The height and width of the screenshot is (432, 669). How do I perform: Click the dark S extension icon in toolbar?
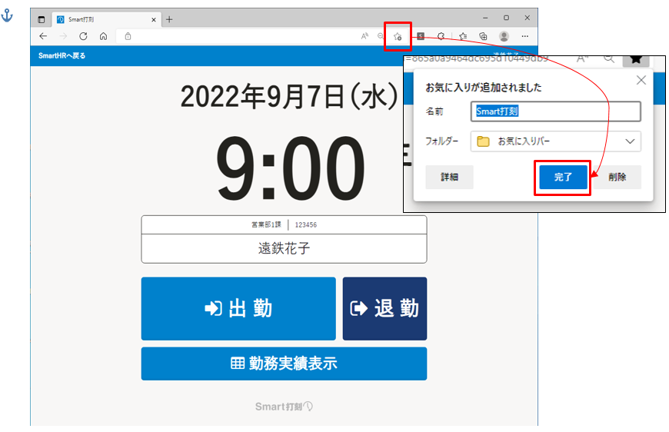(x=421, y=36)
